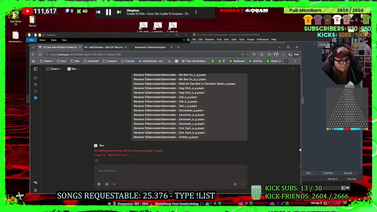This screenshot has height=212, width=377.
Task: Select List.txt tab in Sublime Text
Action: point(322,44)
